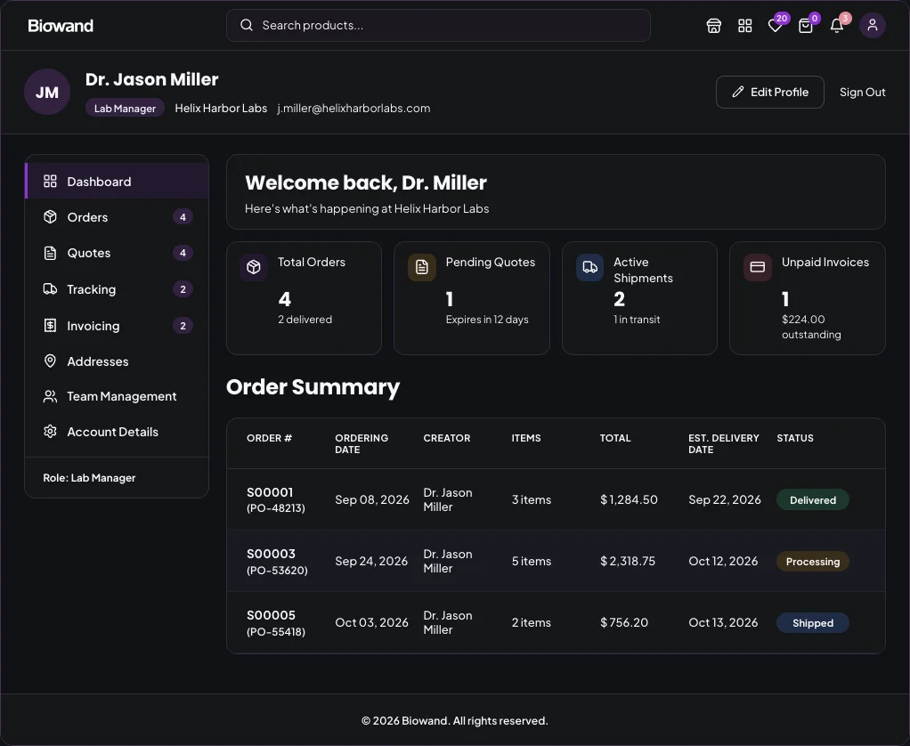Open Quotes in the sidebar
Screen dimensions: 910x746
(117, 253)
